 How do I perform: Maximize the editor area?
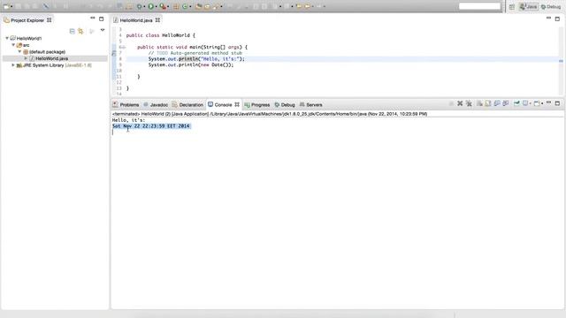[x=557, y=19]
